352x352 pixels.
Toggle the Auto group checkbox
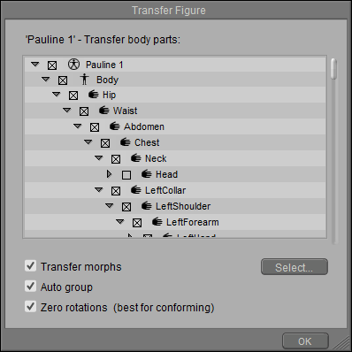point(30,287)
